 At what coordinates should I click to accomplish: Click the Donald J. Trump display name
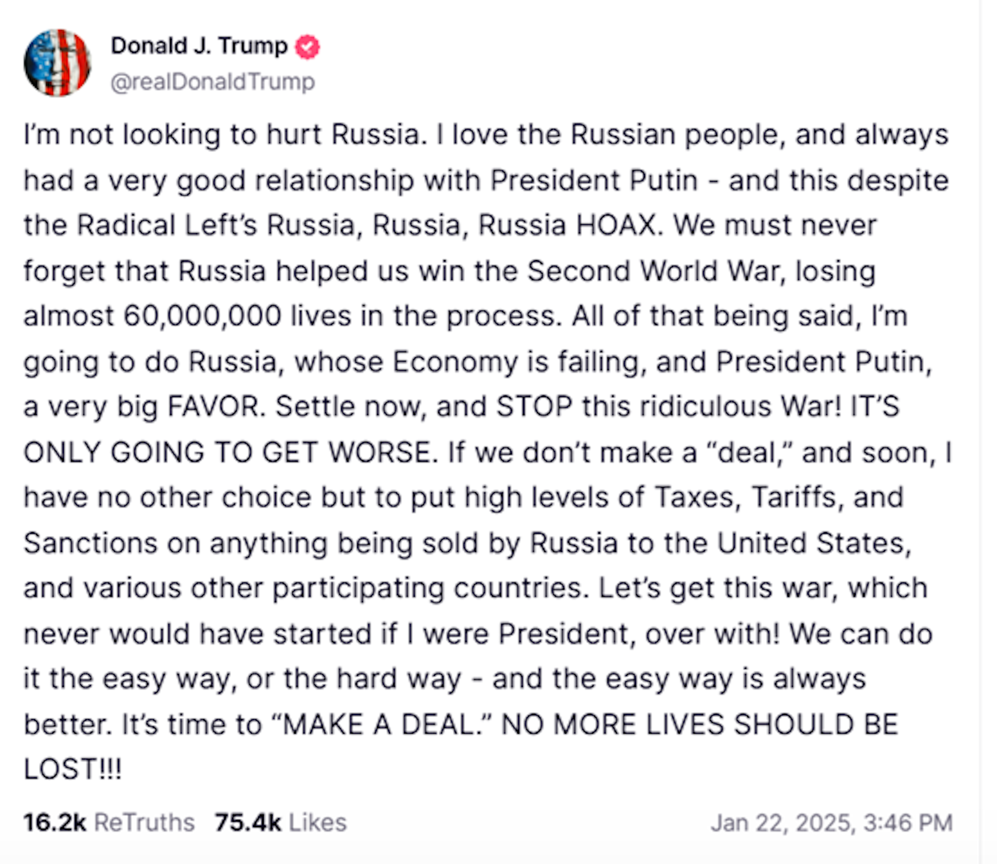tap(199, 46)
